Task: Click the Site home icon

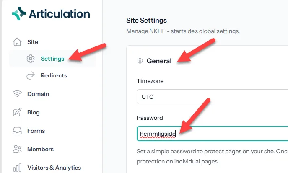Action: [17, 42]
